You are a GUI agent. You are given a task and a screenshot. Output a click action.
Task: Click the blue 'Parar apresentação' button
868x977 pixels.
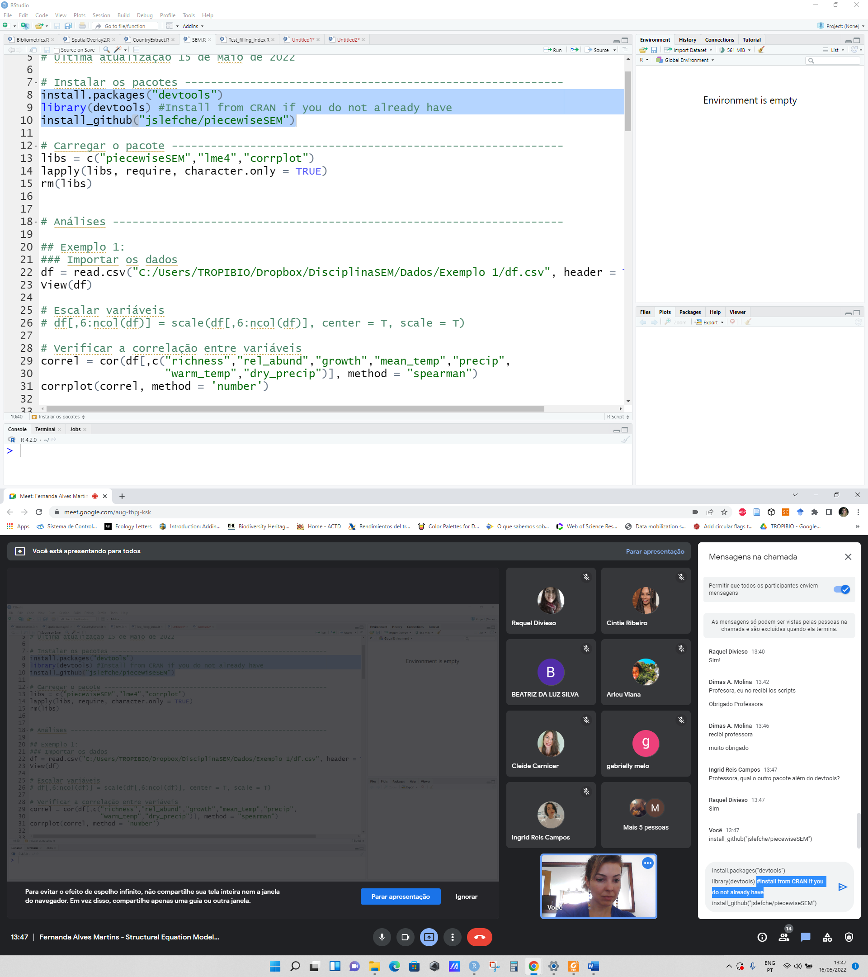click(401, 896)
